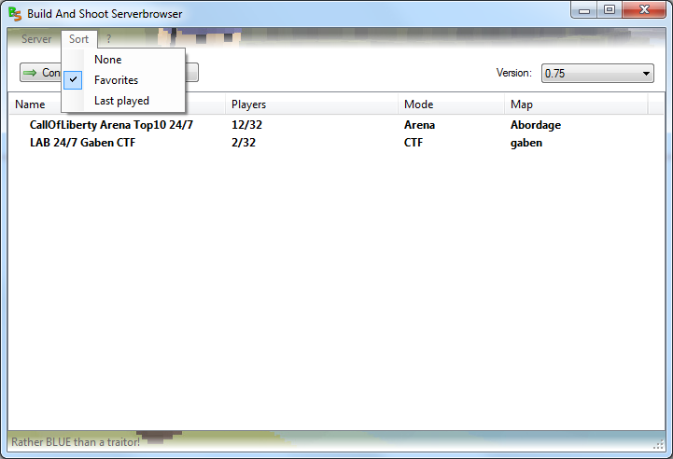The image size is (673, 459).
Task: Select CallOfLiberty Arena Top10 24/7 server
Action: 111,125
